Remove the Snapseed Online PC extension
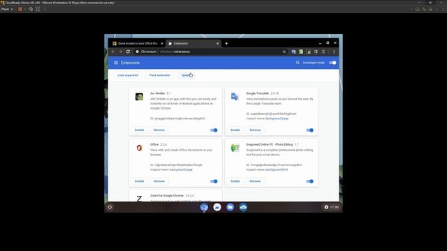The width and height of the screenshot is (447, 251). [255, 181]
